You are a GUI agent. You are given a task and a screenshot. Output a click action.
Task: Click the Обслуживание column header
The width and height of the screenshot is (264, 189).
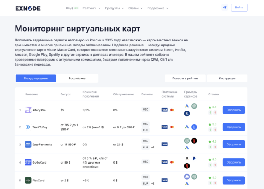124,94
